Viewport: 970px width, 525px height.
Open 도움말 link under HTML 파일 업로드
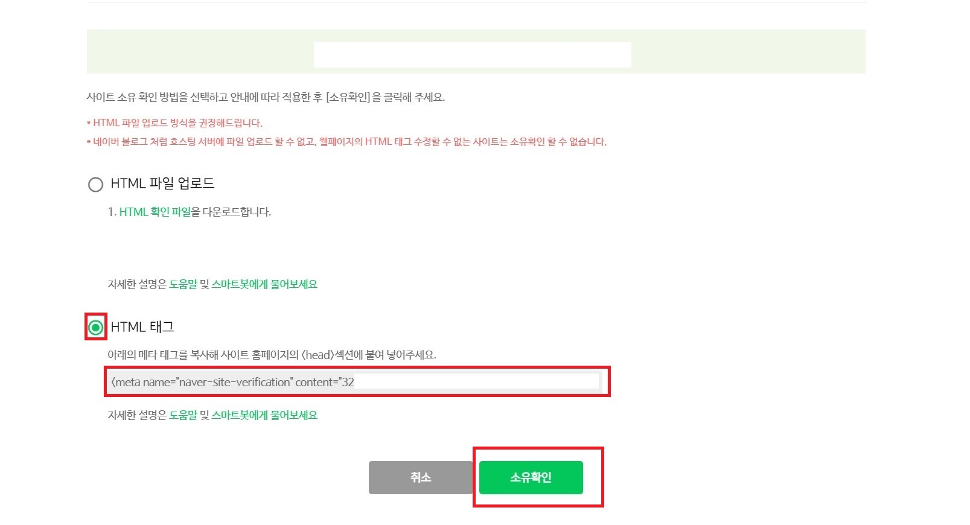click(x=183, y=284)
